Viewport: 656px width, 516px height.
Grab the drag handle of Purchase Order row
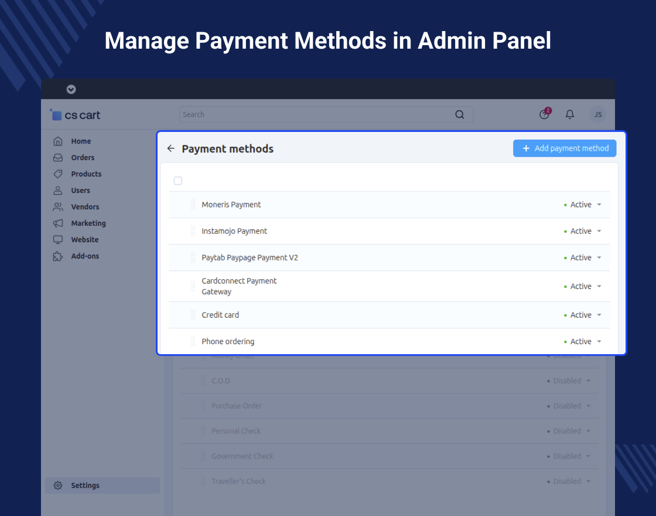[203, 406]
